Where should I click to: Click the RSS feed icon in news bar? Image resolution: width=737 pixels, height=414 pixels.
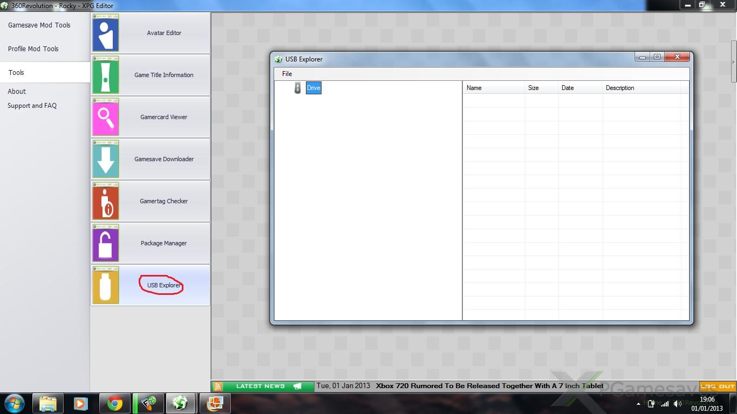pyautogui.click(x=217, y=386)
